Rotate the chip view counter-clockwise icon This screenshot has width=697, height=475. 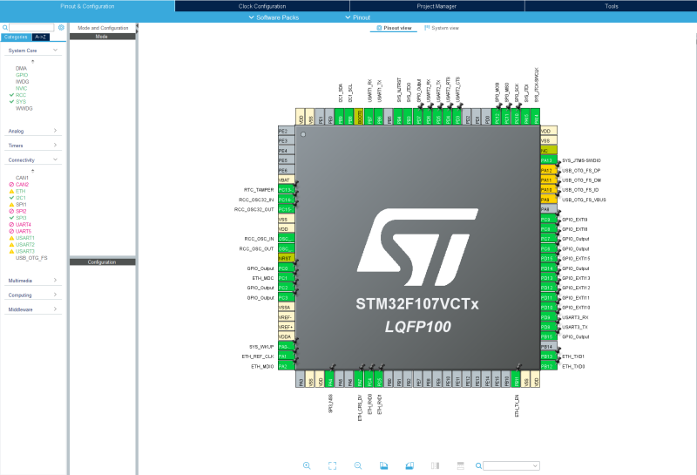click(x=409, y=465)
